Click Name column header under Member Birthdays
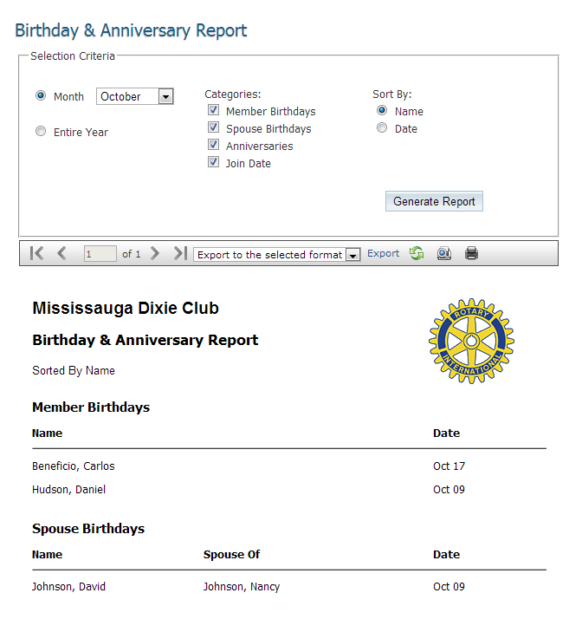 (x=47, y=433)
